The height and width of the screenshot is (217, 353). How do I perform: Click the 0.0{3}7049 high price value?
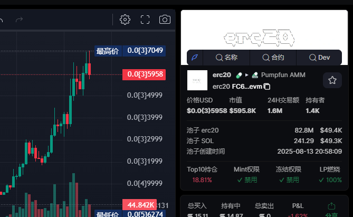[144, 51]
